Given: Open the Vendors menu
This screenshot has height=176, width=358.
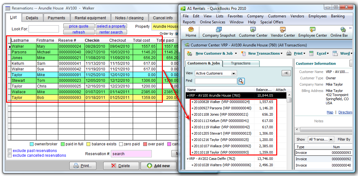Looking at the screenshot, I should 297,16.
